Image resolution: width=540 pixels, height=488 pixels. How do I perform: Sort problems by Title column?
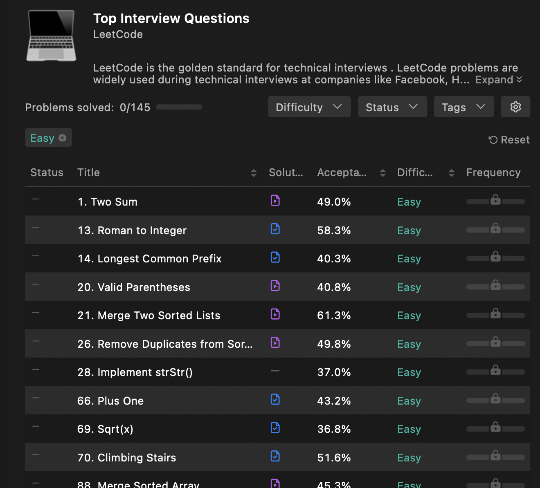click(253, 173)
